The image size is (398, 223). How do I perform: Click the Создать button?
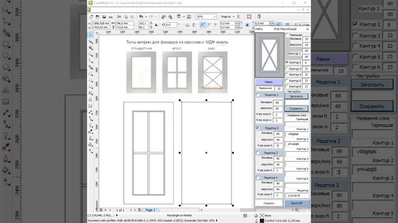click(269, 203)
